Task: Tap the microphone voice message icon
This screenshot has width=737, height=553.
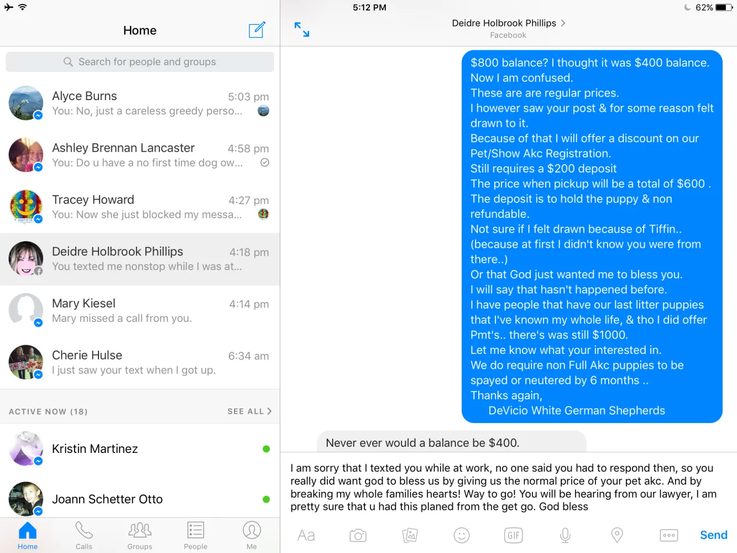Action: tap(565, 535)
